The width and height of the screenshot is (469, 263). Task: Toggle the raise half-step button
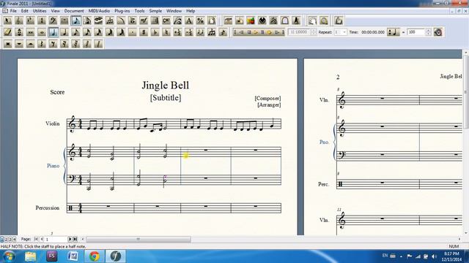pyautogui.click(x=177, y=32)
